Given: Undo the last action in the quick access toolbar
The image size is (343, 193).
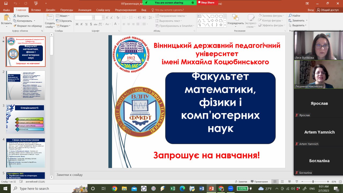Looking at the screenshot, I should click(x=15, y=3).
